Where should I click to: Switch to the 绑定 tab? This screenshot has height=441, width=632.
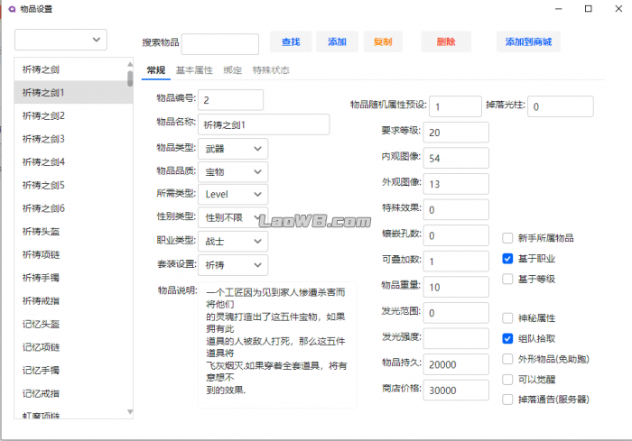(233, 70)
